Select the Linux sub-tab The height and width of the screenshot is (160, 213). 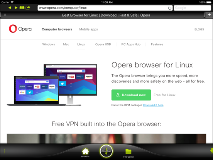coord(81,44)
